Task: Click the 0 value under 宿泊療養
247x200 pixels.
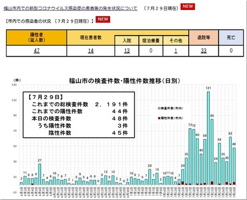Action: point(151,51)
